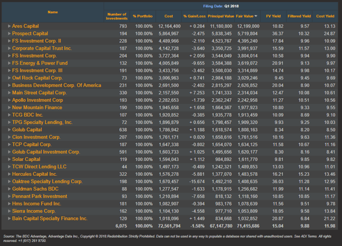
Task: Select total fair value 71,415,686
Action: (248, 226)
